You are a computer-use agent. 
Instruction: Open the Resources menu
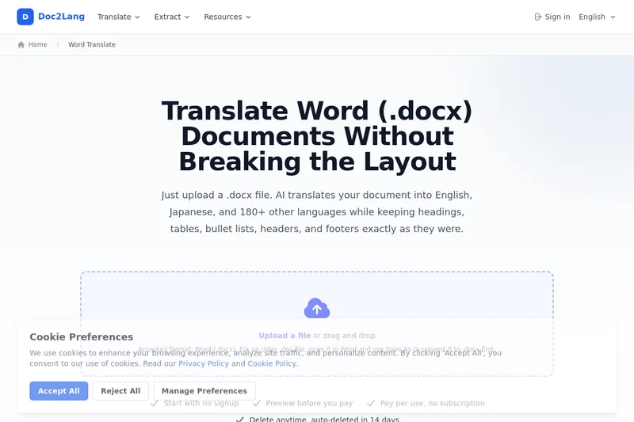[227, 17]
